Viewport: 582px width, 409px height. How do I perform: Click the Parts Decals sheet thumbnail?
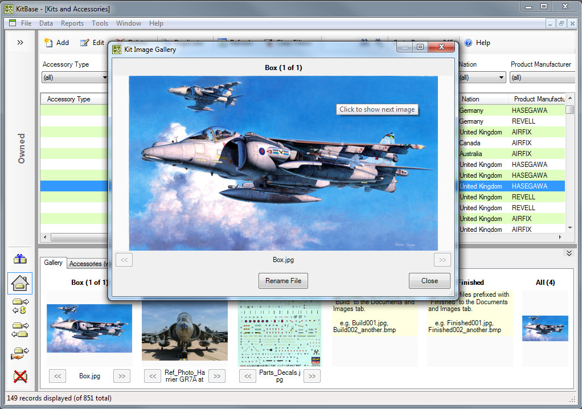coord(280,333)
